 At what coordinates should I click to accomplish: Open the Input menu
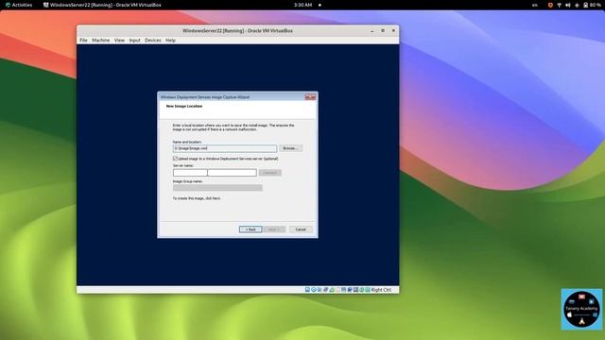coord(134,40)
